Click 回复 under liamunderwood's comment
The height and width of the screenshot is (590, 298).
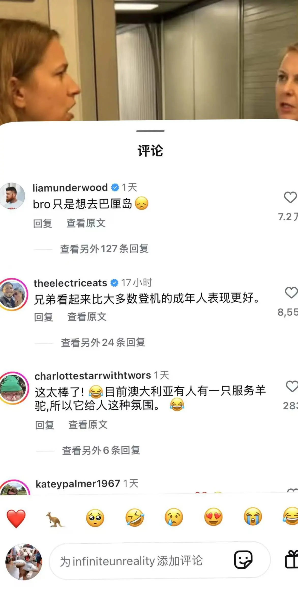point(42,223)
